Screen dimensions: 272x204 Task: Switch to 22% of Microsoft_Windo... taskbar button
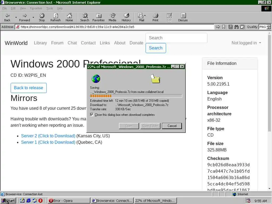(155, 201)
